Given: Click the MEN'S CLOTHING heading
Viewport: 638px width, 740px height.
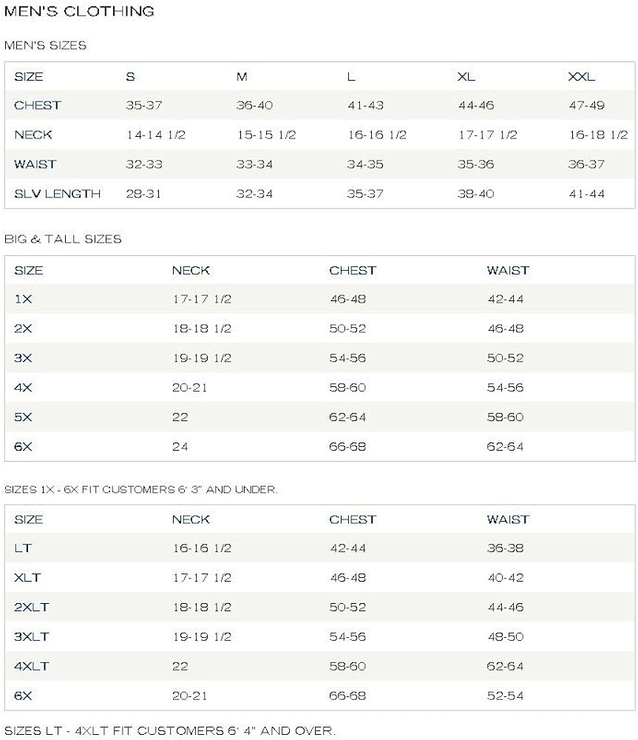Looking at the screenshot, I should point(79,11).
